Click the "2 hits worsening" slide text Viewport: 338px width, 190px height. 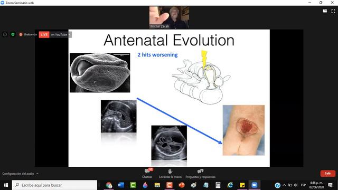[x=157, y=55]
